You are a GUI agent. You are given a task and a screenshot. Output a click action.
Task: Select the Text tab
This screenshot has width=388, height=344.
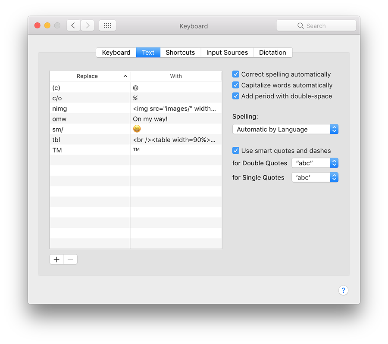[148, 53]
